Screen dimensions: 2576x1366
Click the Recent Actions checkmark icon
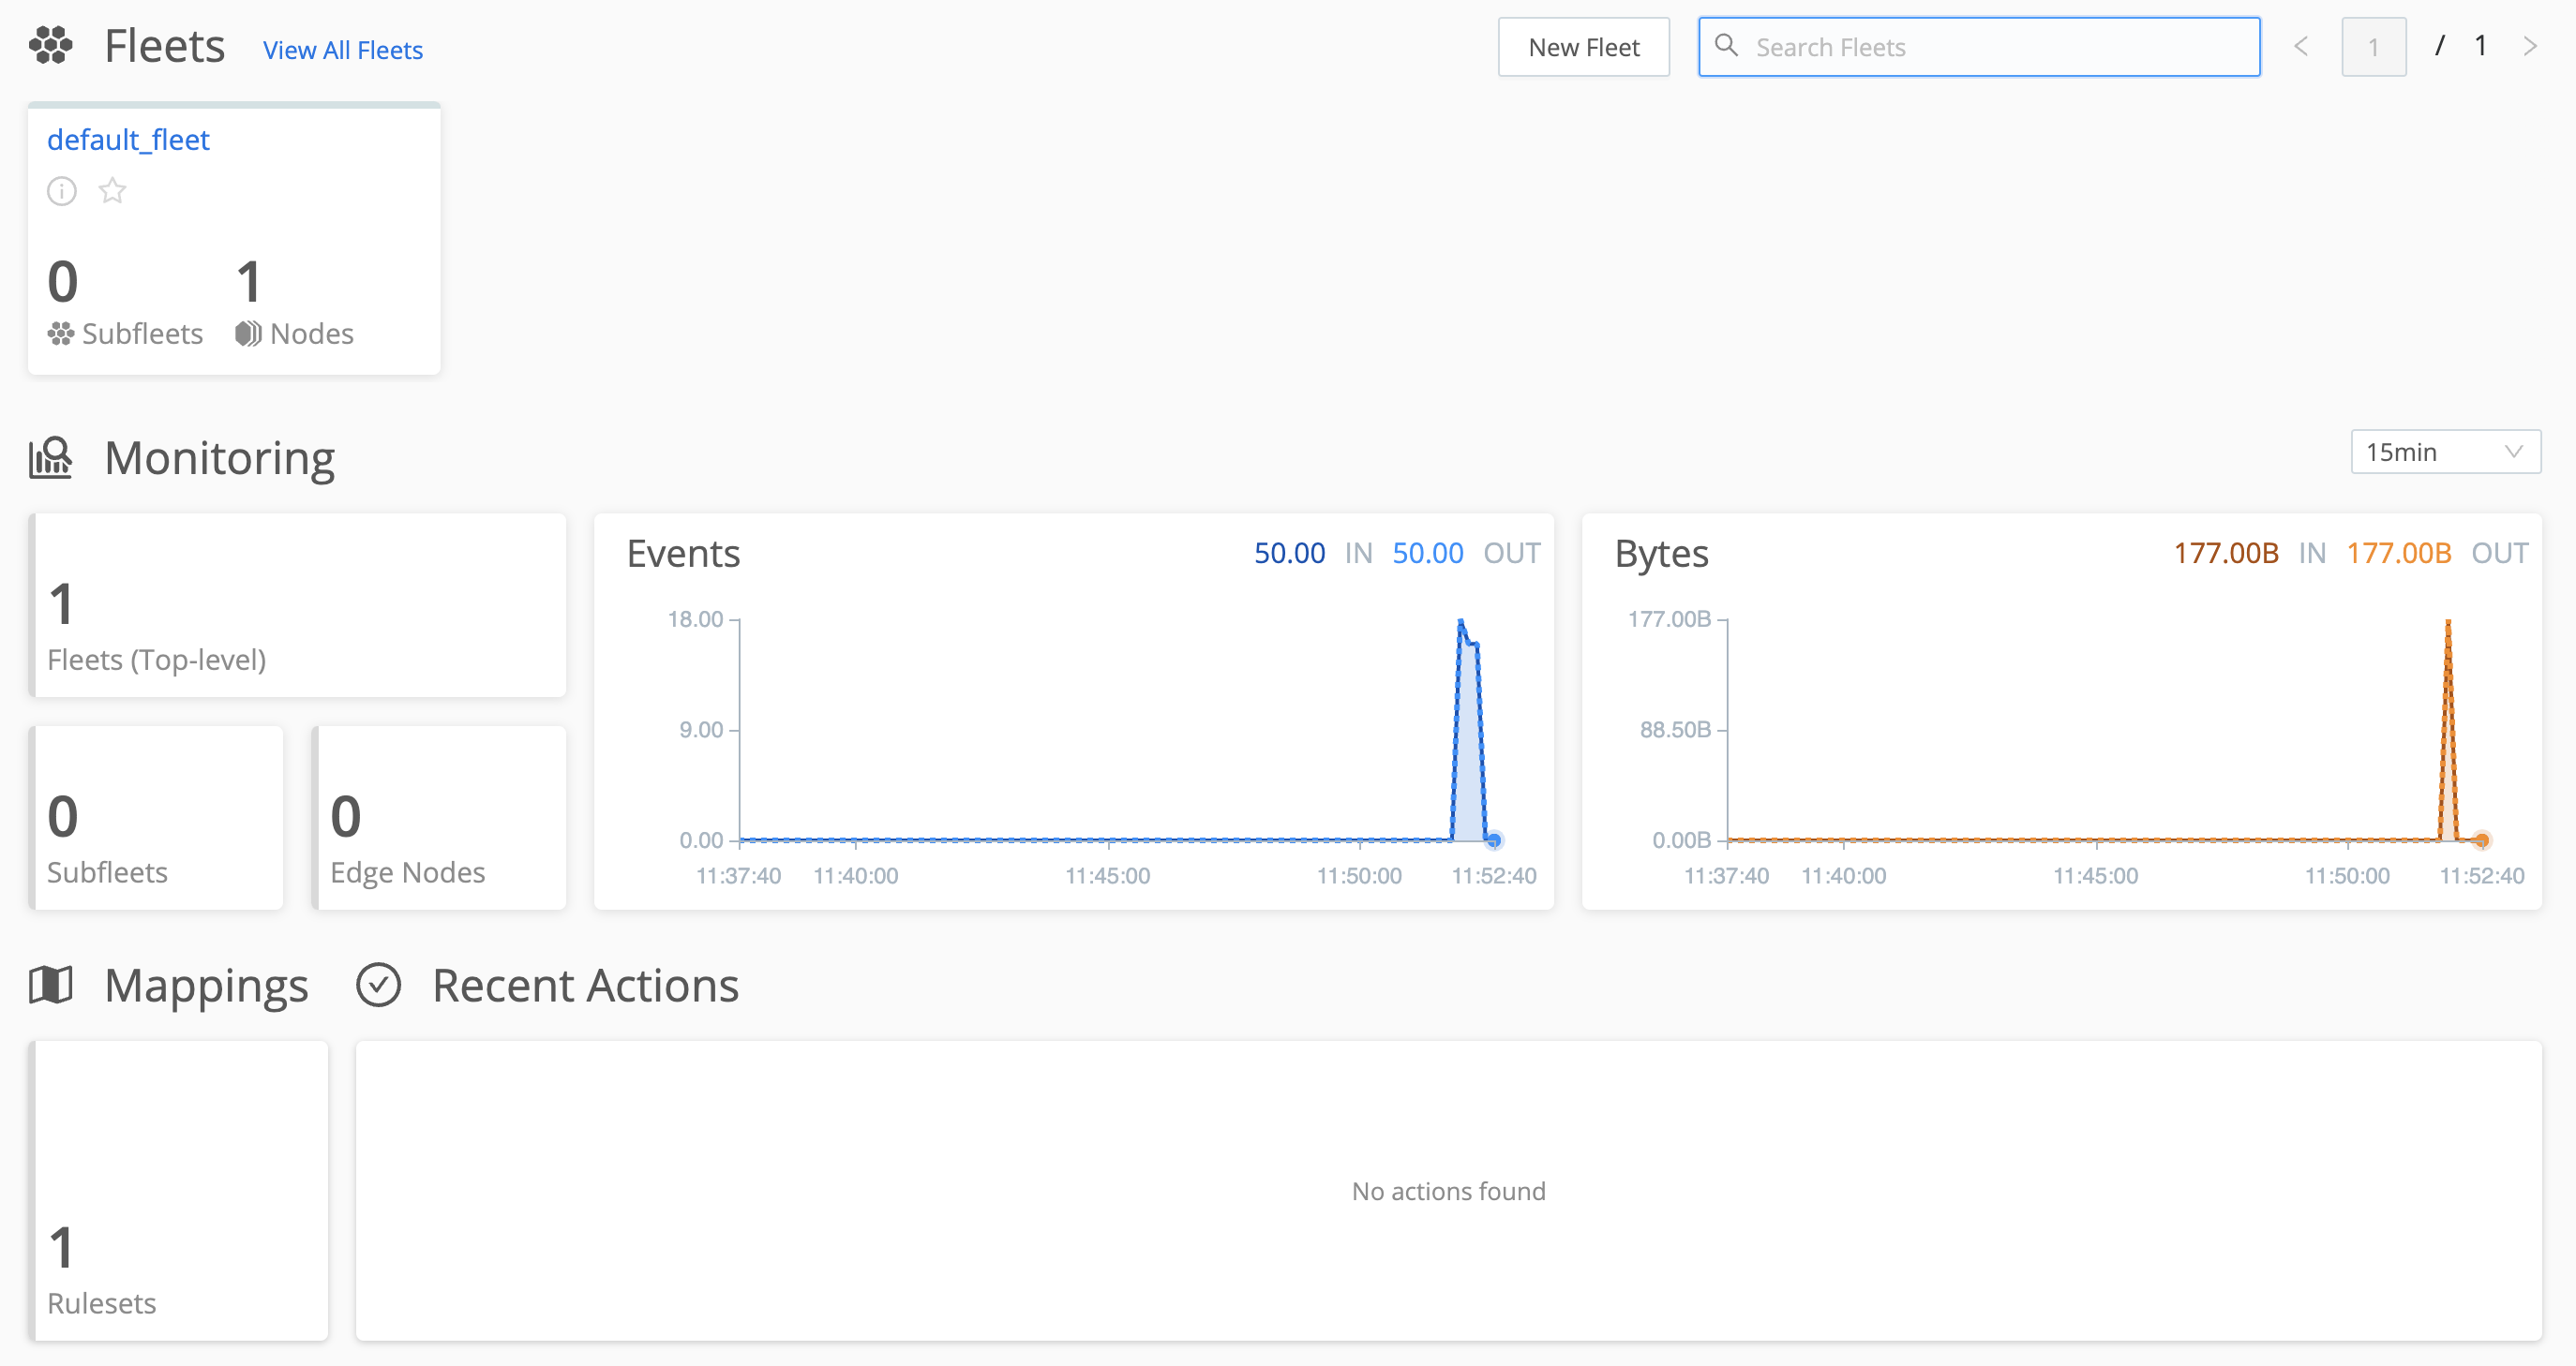(379, 986)
